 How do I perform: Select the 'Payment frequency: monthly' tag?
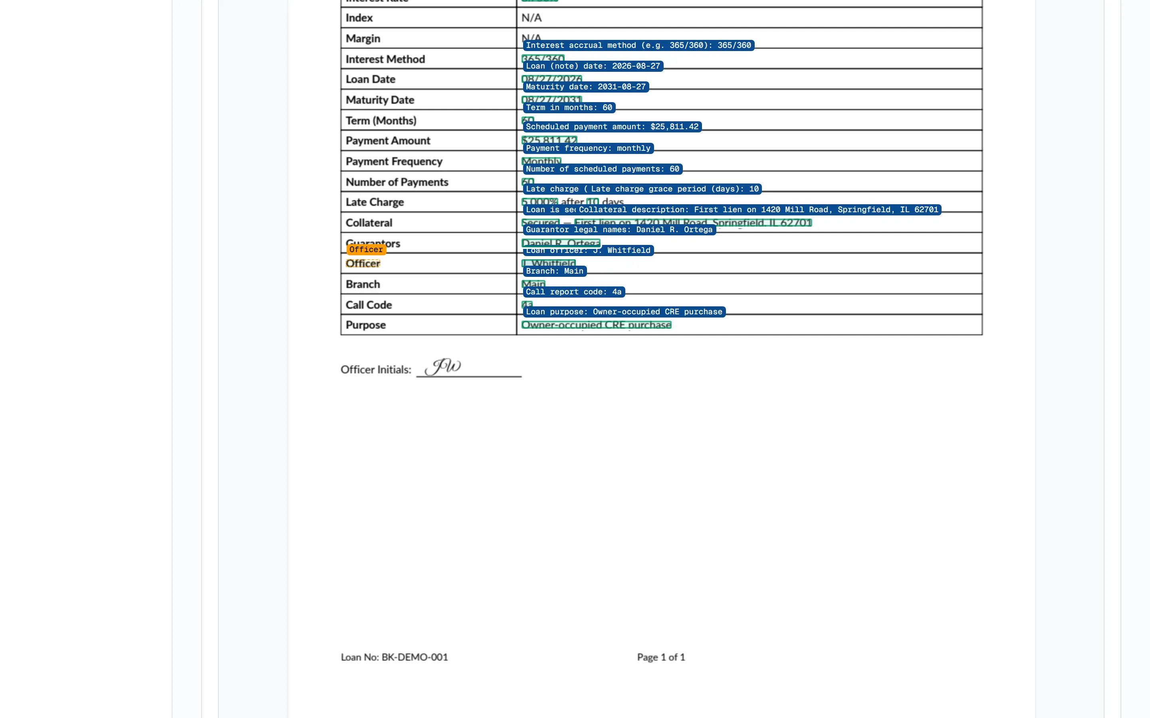tap(588, 148)
